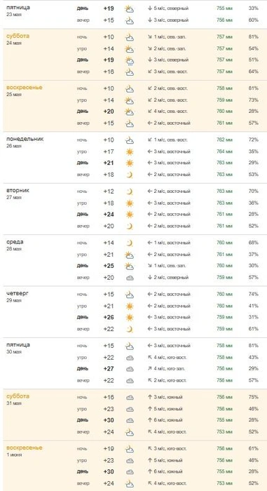
Task: Click the sun icon for Thursday 29 мая день
Action: pyautogui.click(x=129, y=318)
